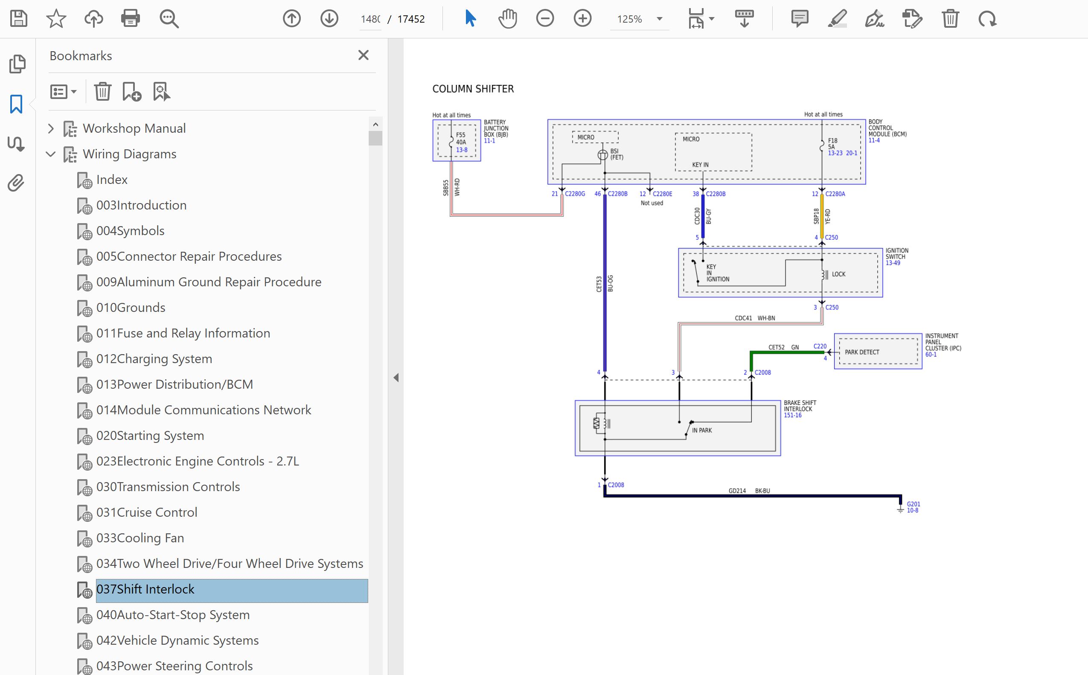Click the rotate page icon
Image resolution: width=1088 pixels, height=675 pixels.
[987, 19]
